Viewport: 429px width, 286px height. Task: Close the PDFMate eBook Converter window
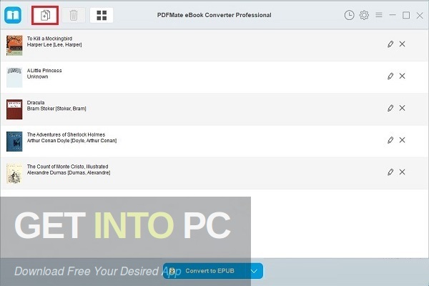click(x=420, y=15)
